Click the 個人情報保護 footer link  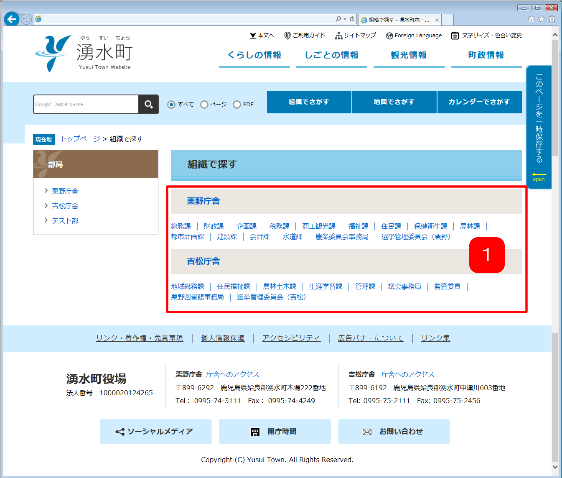click(x=223, y=338)
